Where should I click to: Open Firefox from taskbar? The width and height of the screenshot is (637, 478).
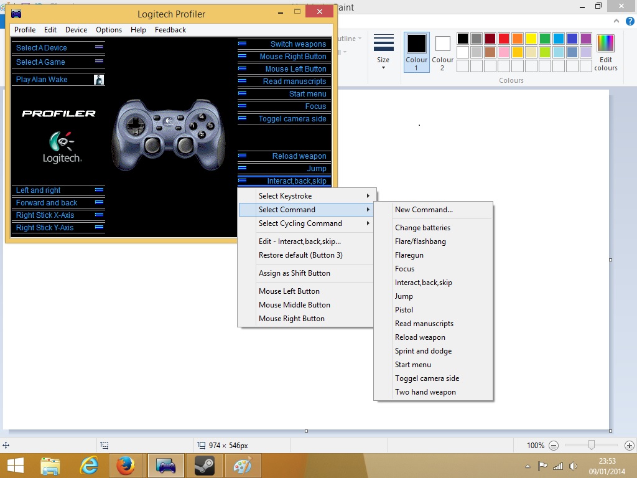pyautogui.click(x=126, y=466)
